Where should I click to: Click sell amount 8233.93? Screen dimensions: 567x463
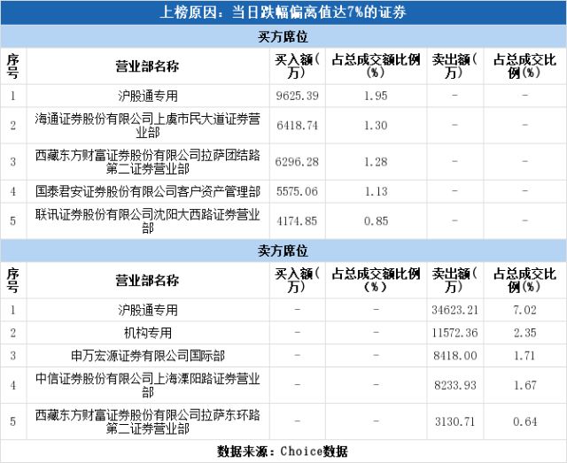(455, 385)
